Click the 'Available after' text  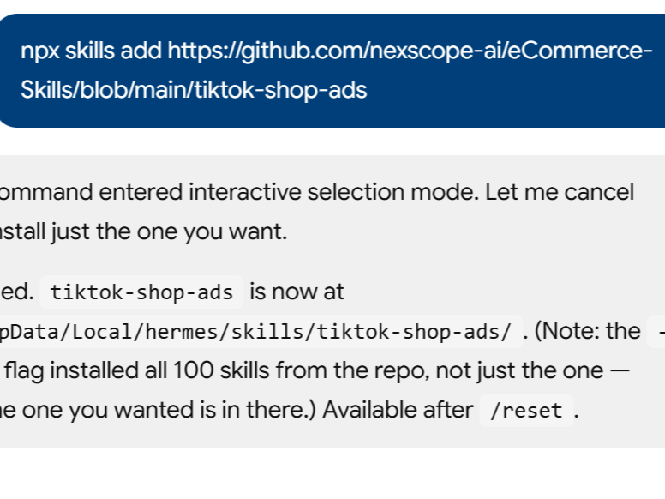click(x=398, y=411)
